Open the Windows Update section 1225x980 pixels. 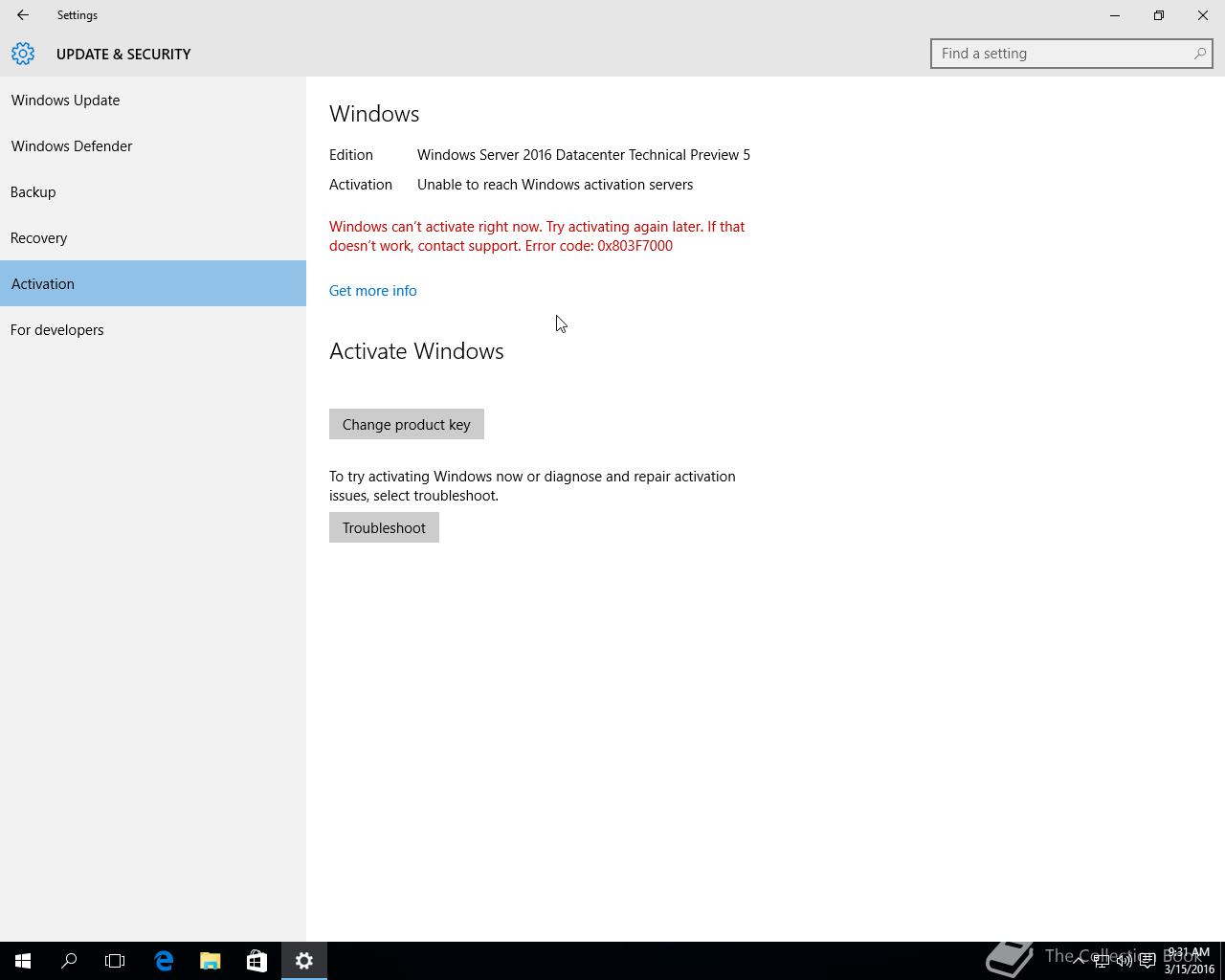coord(153,100)
